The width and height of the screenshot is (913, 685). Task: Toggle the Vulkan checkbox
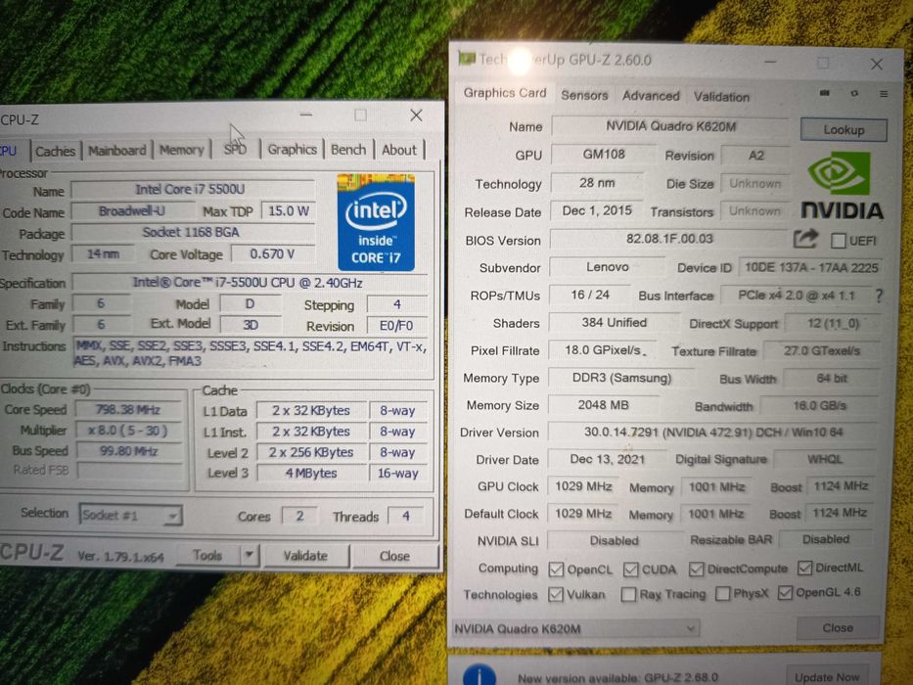point(556,594)
